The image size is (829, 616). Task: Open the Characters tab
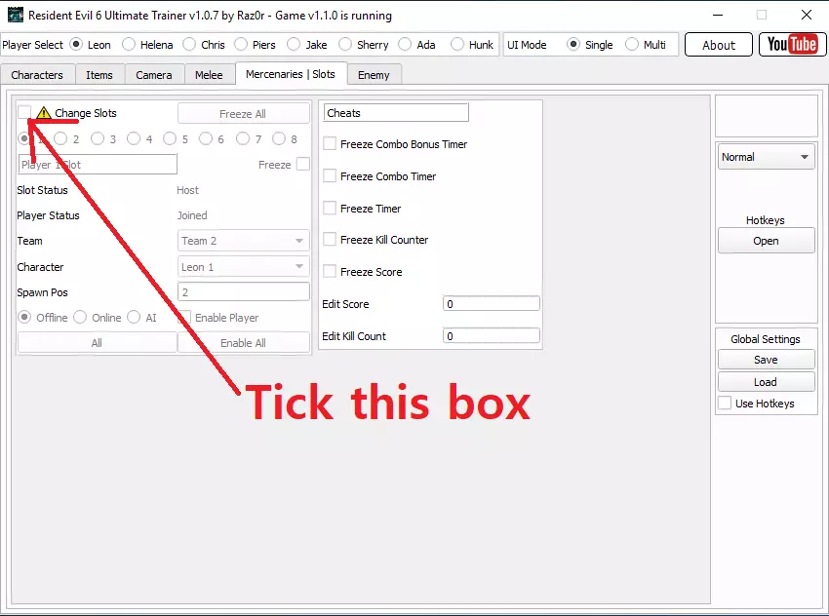click(37, 75)
